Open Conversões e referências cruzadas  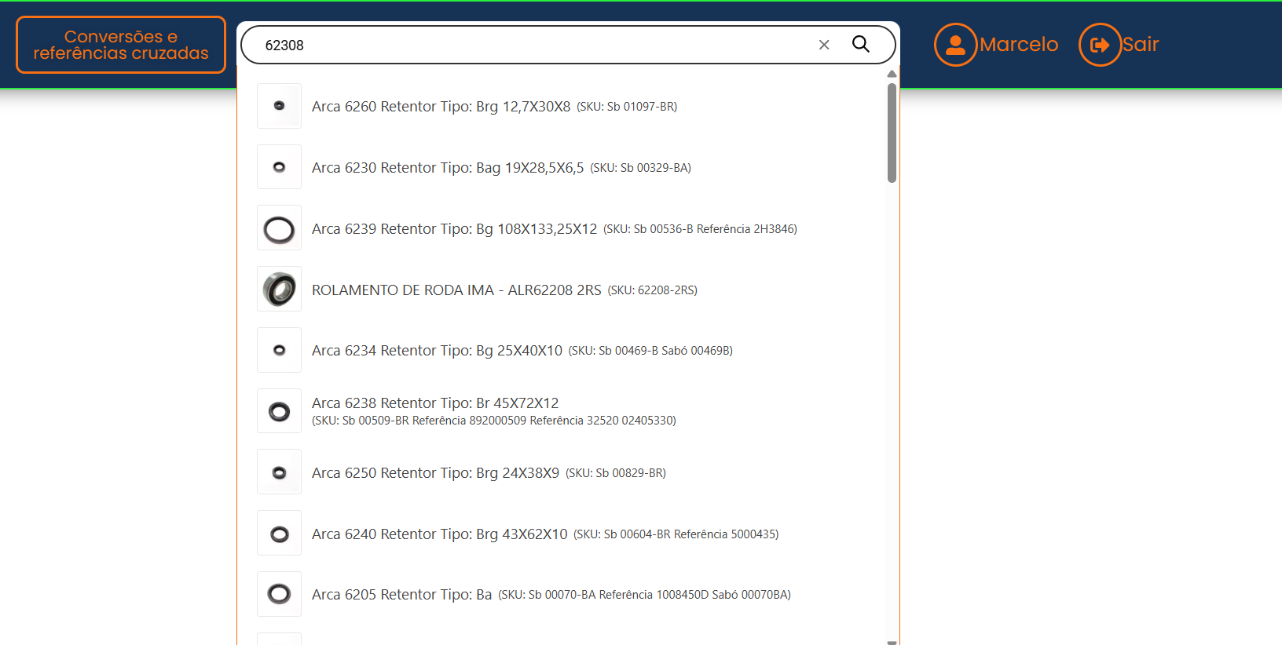(x=121, y=45)
